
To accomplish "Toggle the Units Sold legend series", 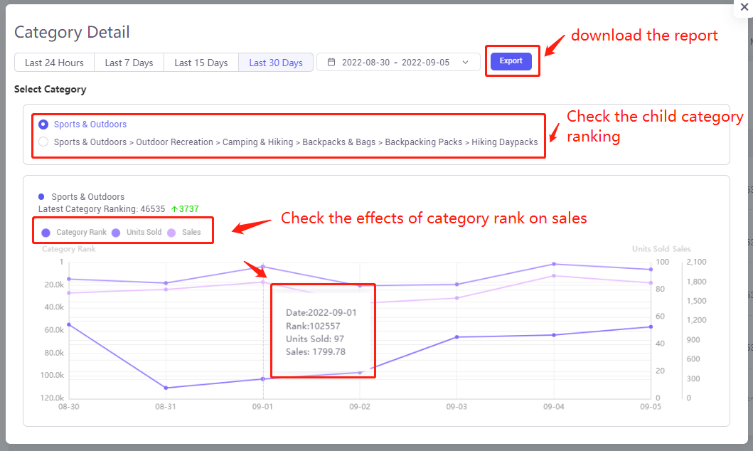I will (x=137, y=232).
